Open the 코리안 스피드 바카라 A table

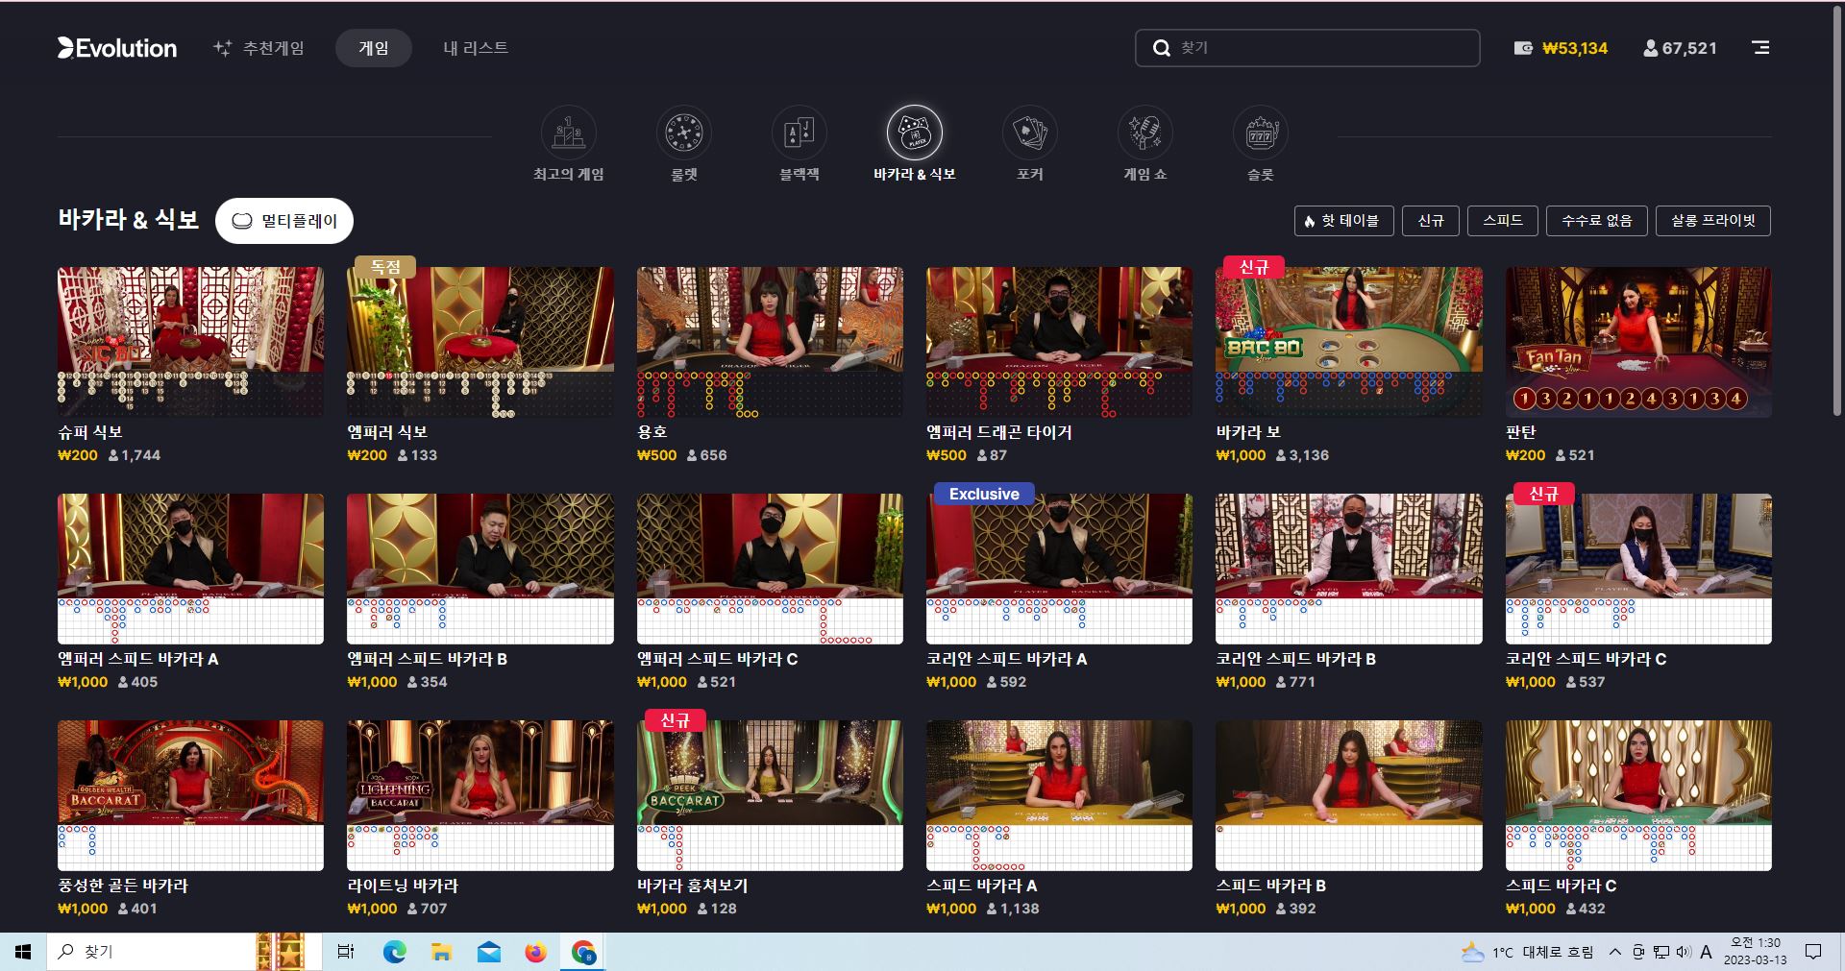(1059, 569)
